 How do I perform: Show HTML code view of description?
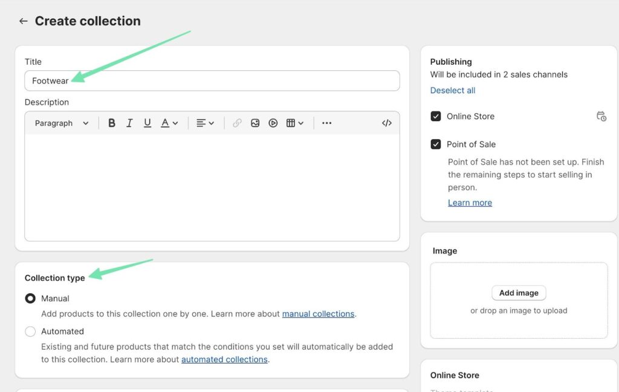coord(387,123)
